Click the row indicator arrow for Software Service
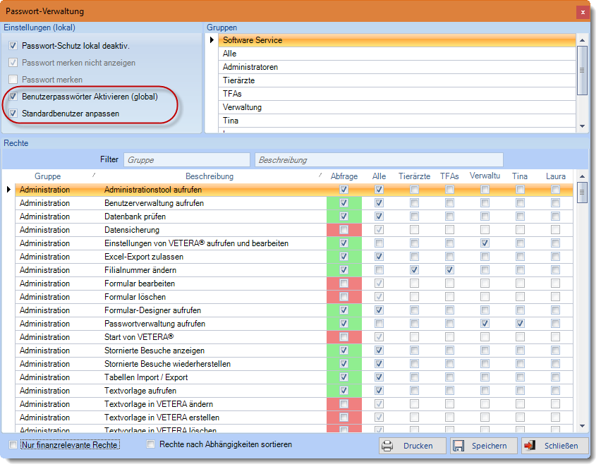Viewport: 601px width, 469px height. 212,40
